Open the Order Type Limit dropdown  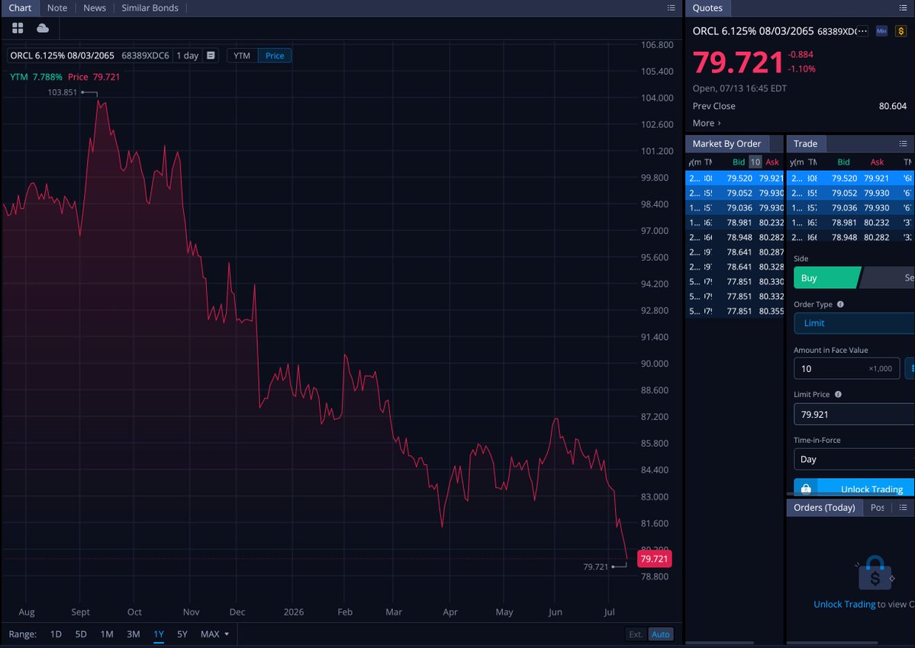coord(854,322)
